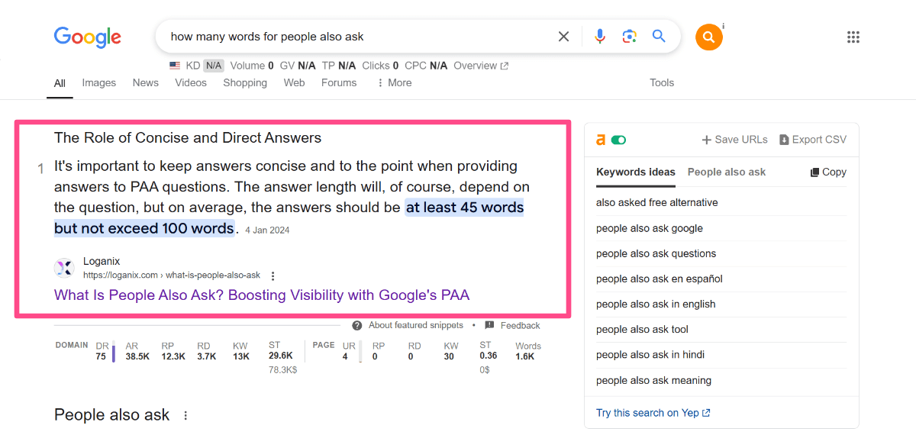Click the blue magnifying glass search icon
Viewport: 916px width, 435px height.
[659, 36]
